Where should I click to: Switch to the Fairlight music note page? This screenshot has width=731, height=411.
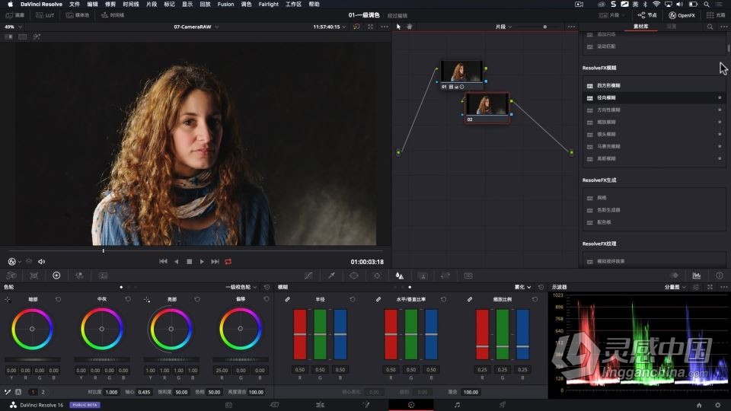457,405
